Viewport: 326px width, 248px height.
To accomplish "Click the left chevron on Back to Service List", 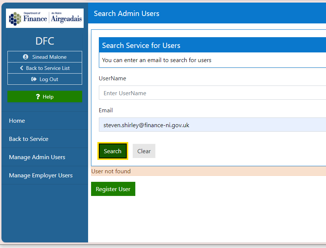I will (x=22, y=68).
